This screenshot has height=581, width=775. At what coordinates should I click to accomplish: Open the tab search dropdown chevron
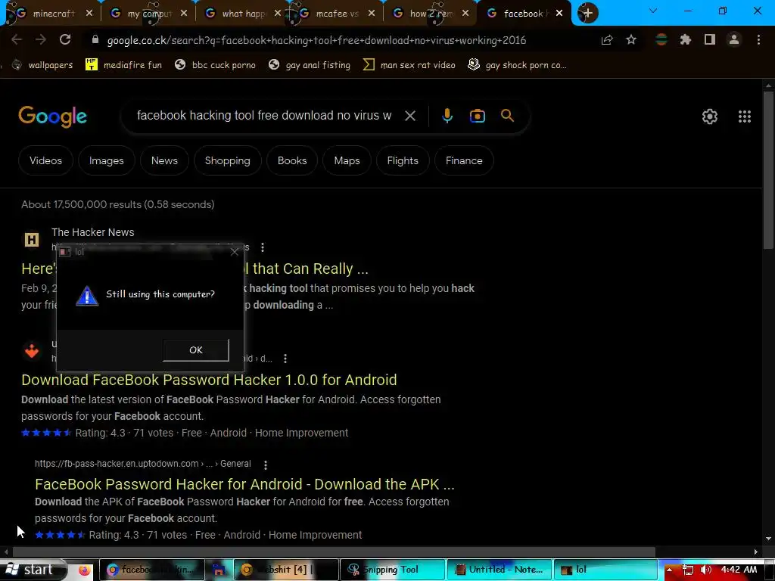[653, 11]
